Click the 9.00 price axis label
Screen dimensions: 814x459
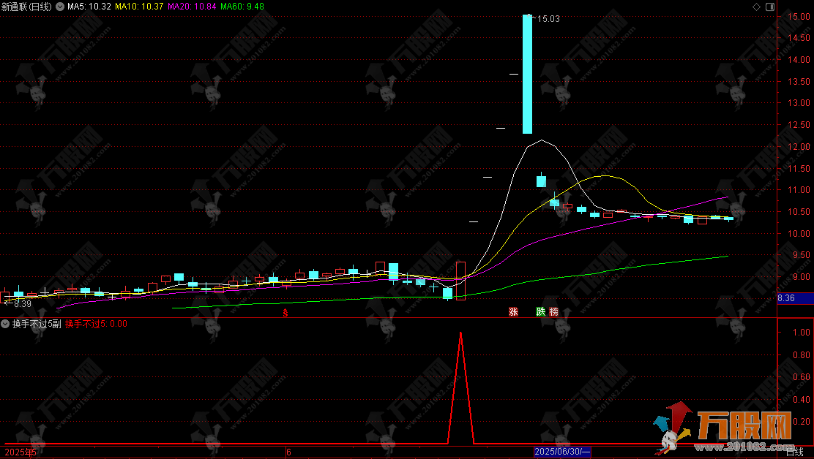point(801,277)
